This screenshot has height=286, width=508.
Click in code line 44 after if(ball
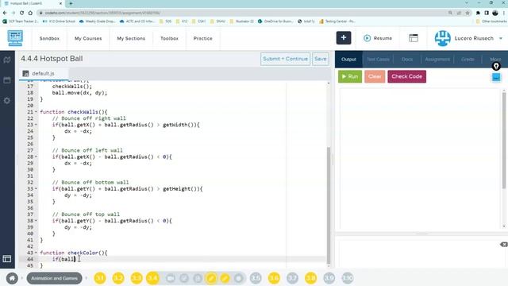(75, 259)
